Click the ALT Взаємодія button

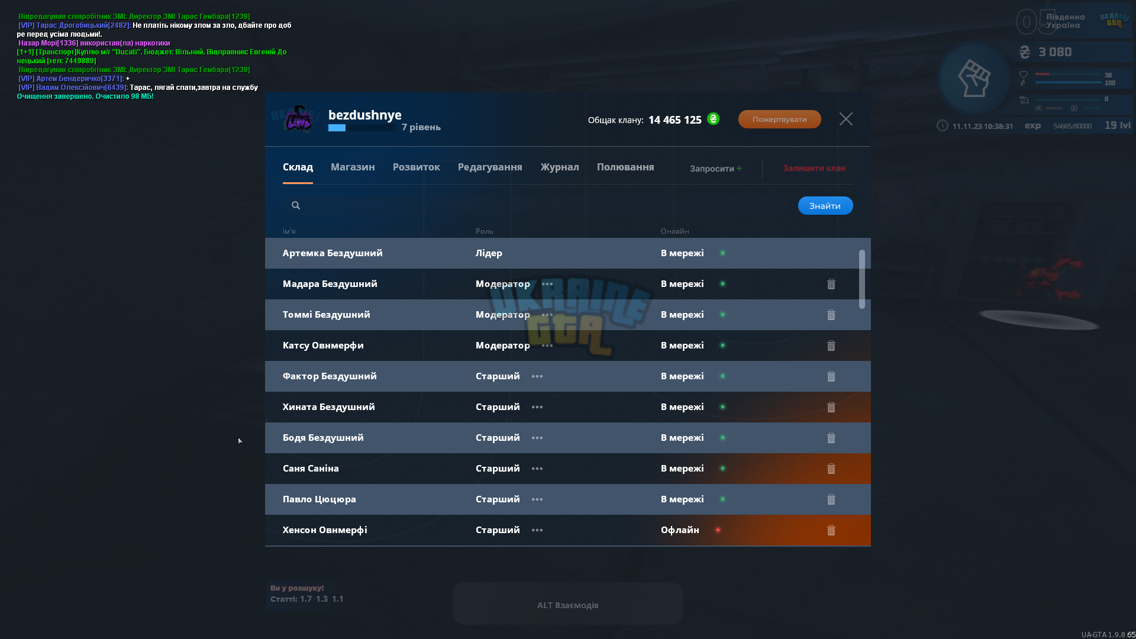[x=568, y=604]
